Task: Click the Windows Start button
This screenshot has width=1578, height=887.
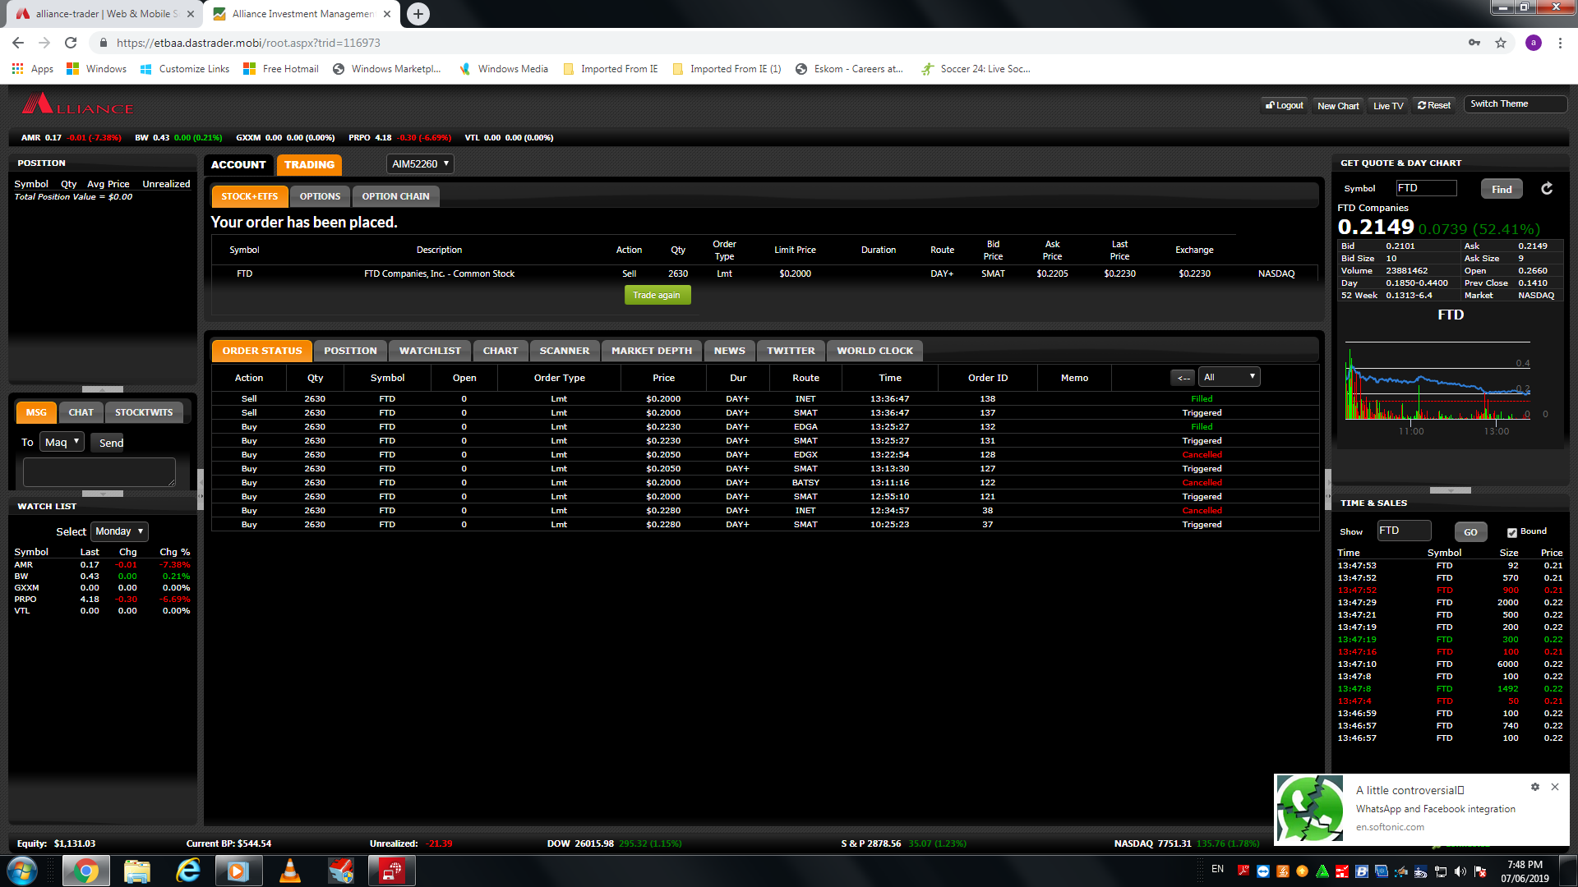Action: (x=22, y=871)
